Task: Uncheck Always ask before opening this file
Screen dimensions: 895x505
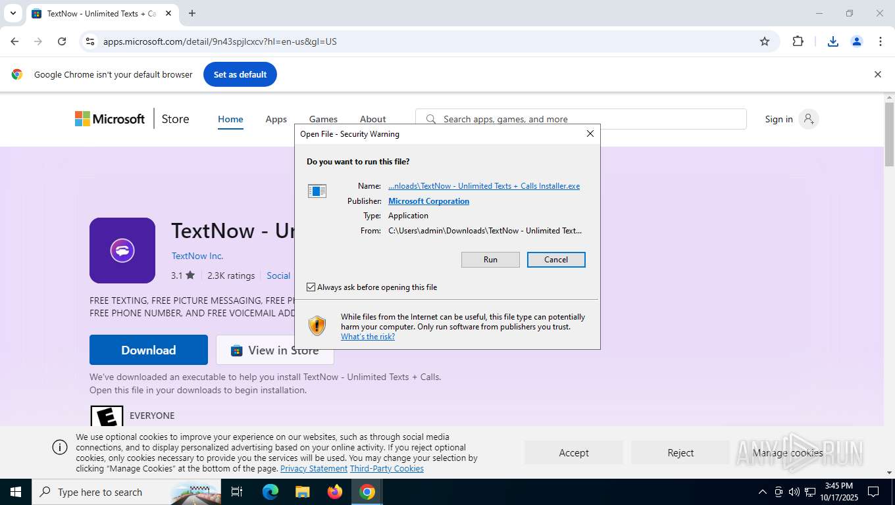Action: pos(311,287)
